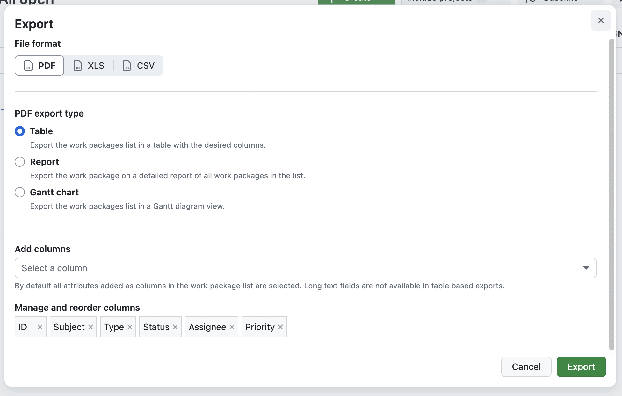This screenshot has height=396, width=622.
Task: Select the PDF file format icon
Action: coord(28,66)
